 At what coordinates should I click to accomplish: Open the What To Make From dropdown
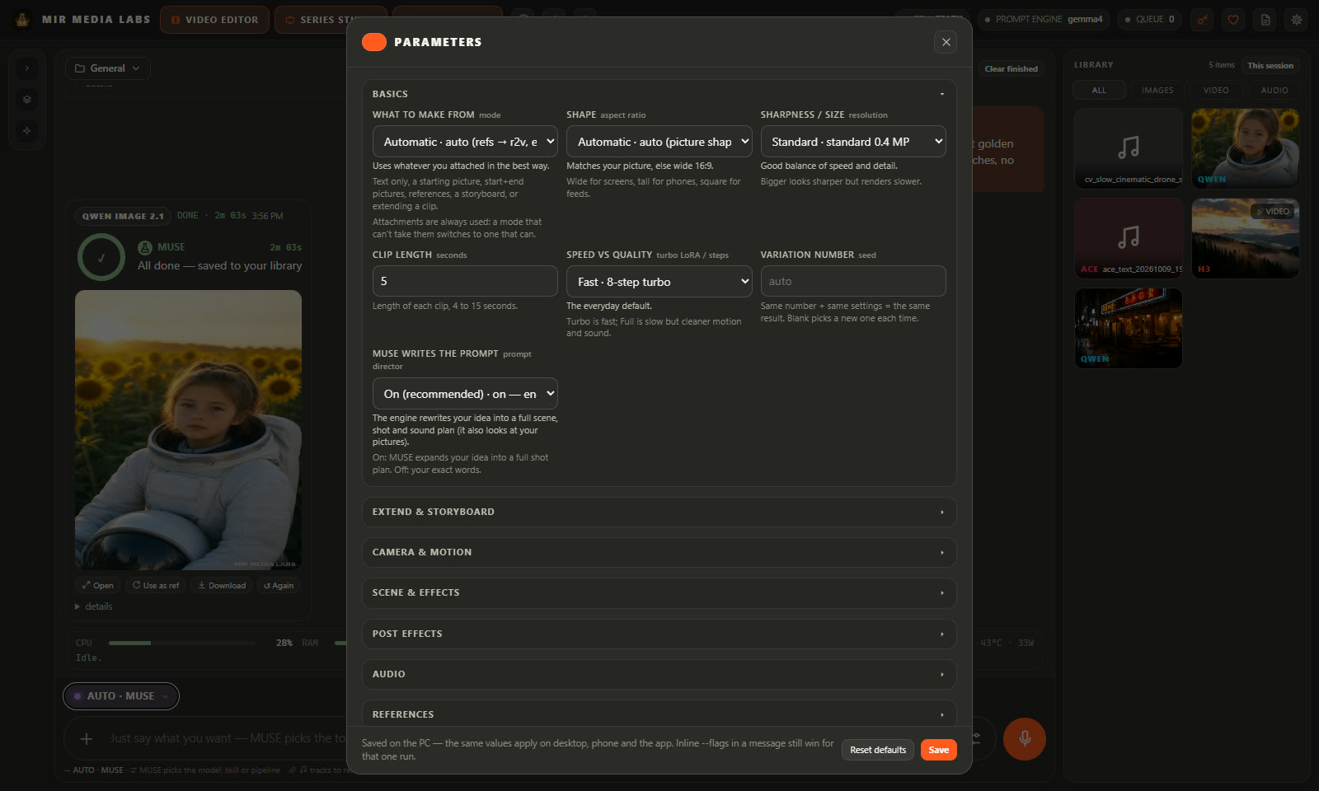pyautogui.click(x=465, y=142)
